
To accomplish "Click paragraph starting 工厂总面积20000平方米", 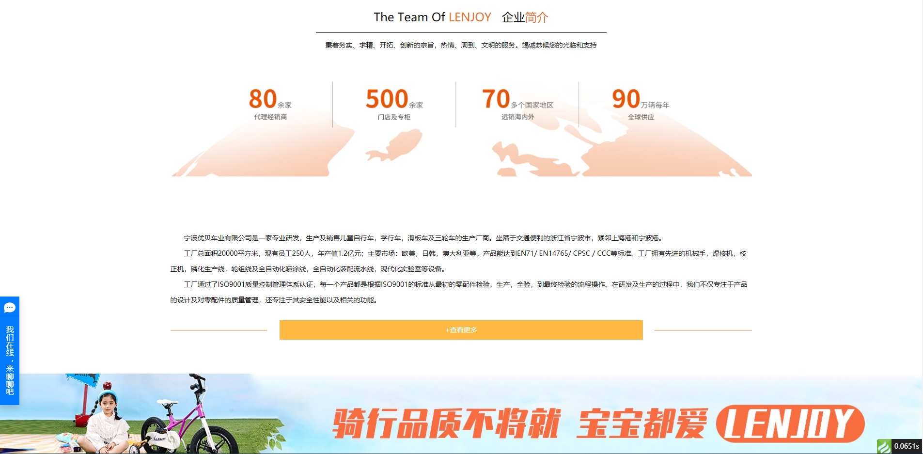I will pos(458,261).
